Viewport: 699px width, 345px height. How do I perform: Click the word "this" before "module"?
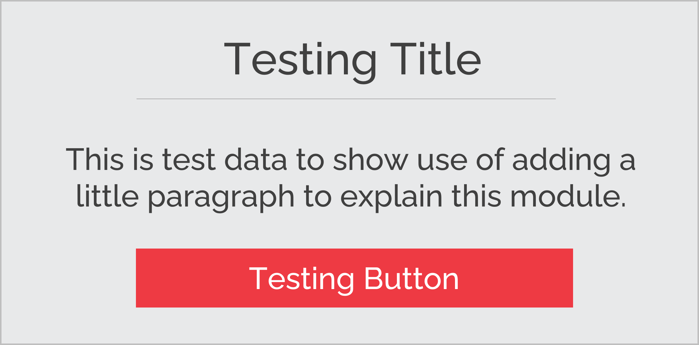(x=476, y=196)
